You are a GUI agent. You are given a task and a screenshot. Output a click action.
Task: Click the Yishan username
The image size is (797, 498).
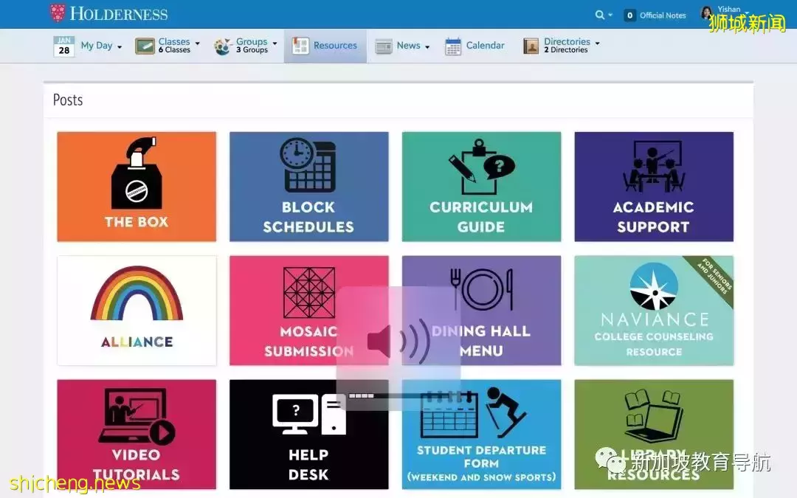729,9
